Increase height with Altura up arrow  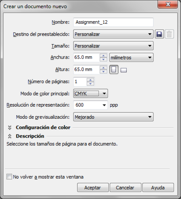coord(103,68)
